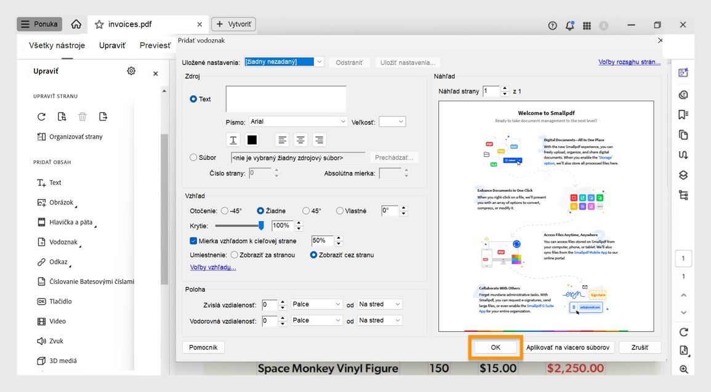This screenshot has height=392, width=711.
Task: Select Zobraziť cez stranu radio
Action: pos(313,256)
